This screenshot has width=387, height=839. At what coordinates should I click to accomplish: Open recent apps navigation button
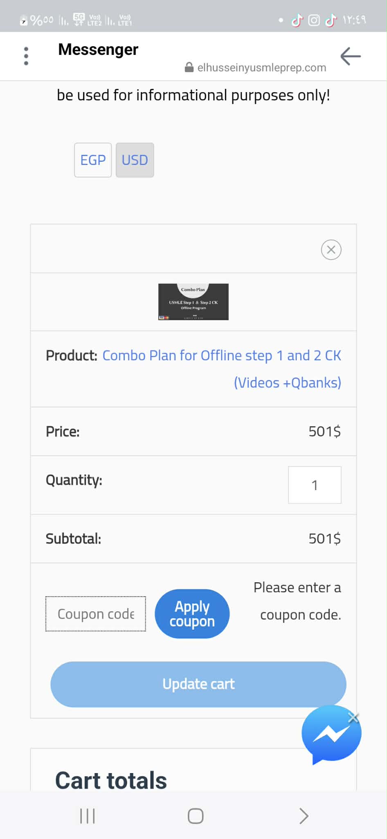[88, 816]
